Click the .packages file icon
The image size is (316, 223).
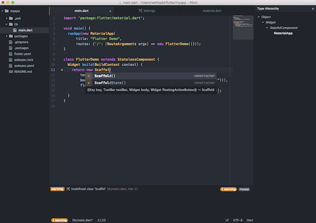coord(11,48)
